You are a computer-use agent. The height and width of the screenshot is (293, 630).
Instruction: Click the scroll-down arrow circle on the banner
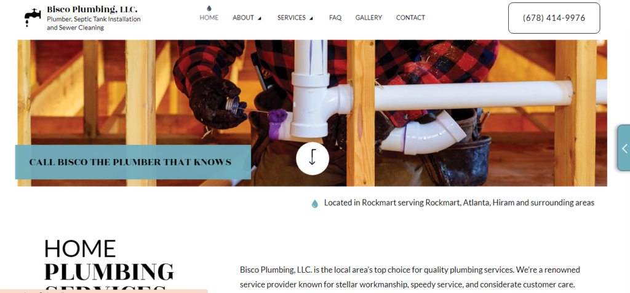point(313,158)
